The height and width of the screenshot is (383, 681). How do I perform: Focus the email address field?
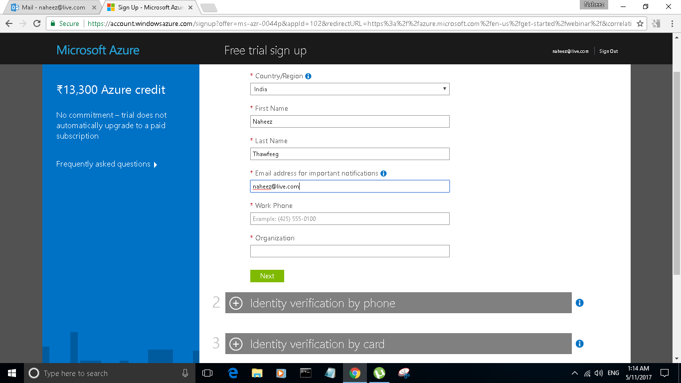[x=350, y=187]
